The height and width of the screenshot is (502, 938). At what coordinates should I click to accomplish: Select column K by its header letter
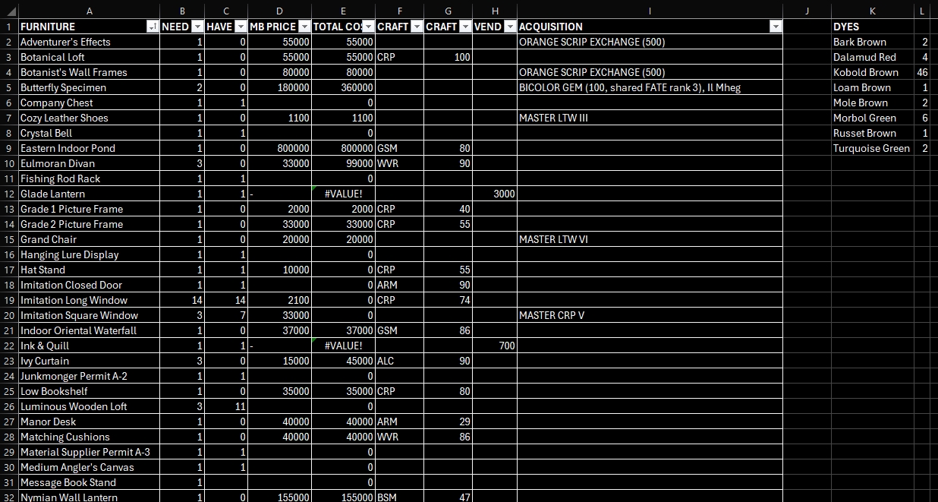(x=872, y=11)
